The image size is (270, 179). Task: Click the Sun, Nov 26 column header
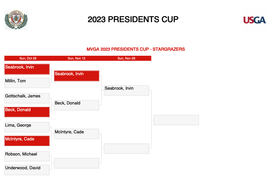click(x=126, y=58)
